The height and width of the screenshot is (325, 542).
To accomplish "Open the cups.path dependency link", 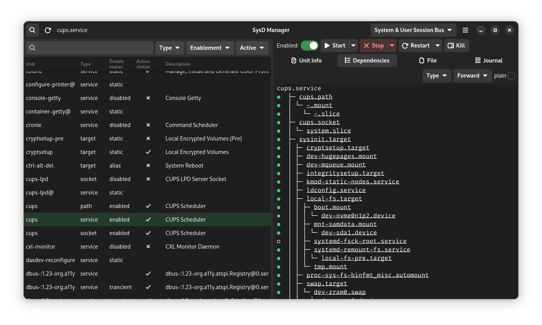I will 316,97.
